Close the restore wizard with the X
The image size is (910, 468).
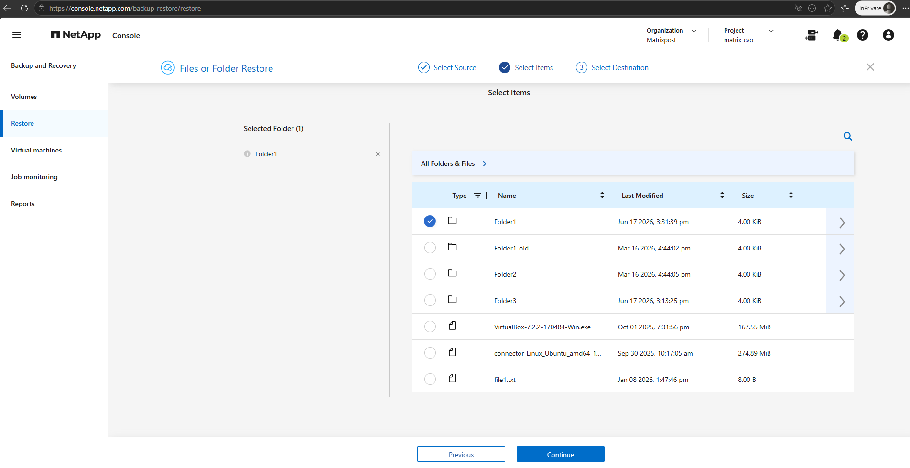tap(870, 67)
